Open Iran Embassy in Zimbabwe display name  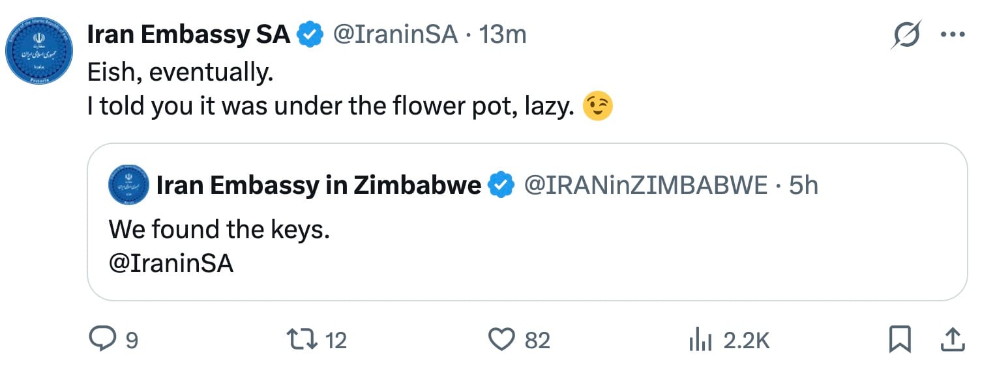(318, 187)
